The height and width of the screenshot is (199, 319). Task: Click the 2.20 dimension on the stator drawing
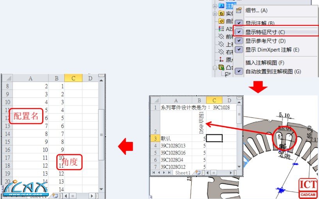(284, 156)
